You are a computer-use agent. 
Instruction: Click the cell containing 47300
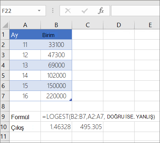tap(56, 55)
